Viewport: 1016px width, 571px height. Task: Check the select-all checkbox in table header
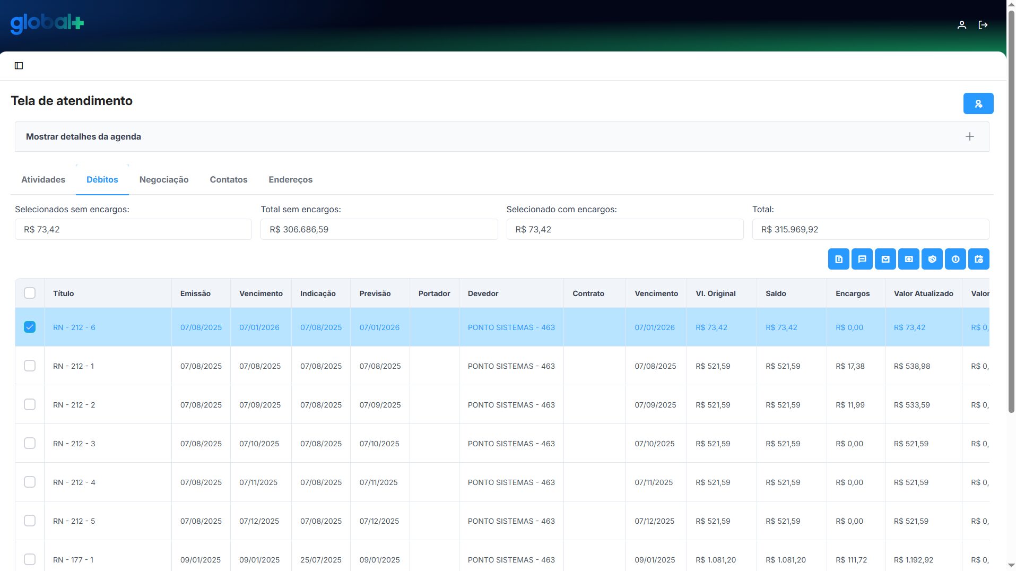click(x=30, y=293)
